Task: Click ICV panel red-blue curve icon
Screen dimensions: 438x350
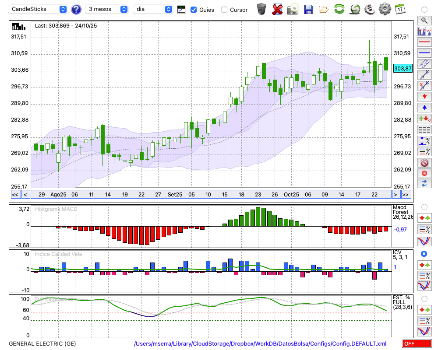Action: [x=424, y=286]
